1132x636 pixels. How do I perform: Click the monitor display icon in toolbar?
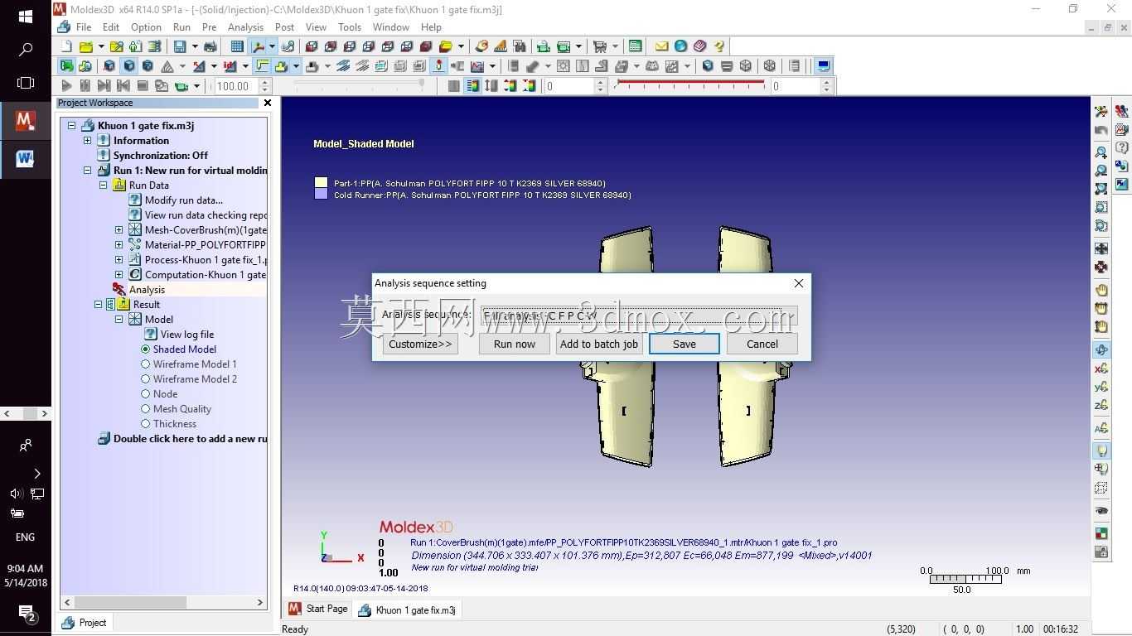(x=823, y=66)
